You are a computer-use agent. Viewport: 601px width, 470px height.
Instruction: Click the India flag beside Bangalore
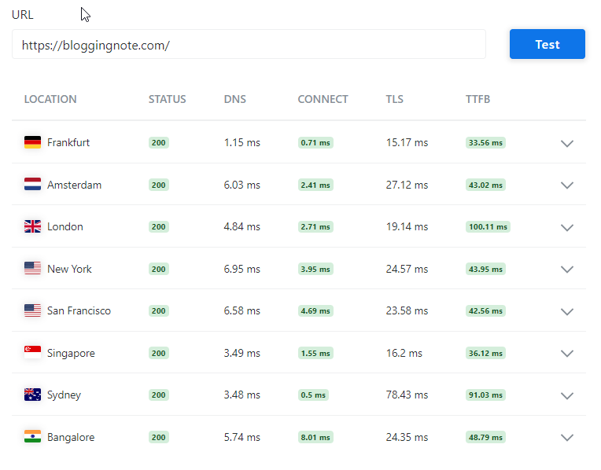(x=32, y=437)
